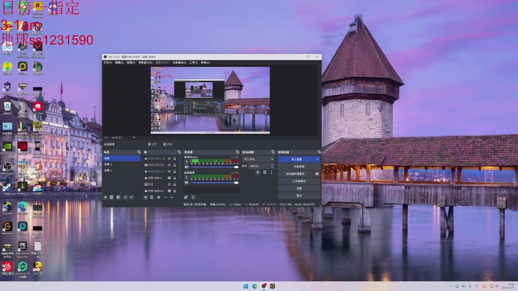The image size is (518, 291).
Task: Click the 工作室模式 button
Action: pos(298,181)
